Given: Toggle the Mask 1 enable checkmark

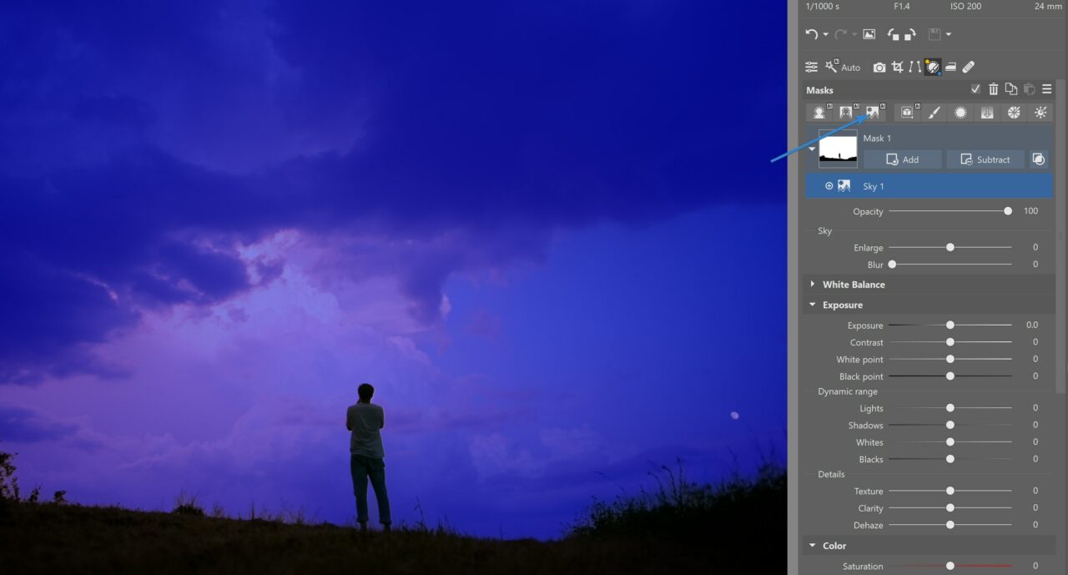Looking at the screenshot, I should 975,88.
